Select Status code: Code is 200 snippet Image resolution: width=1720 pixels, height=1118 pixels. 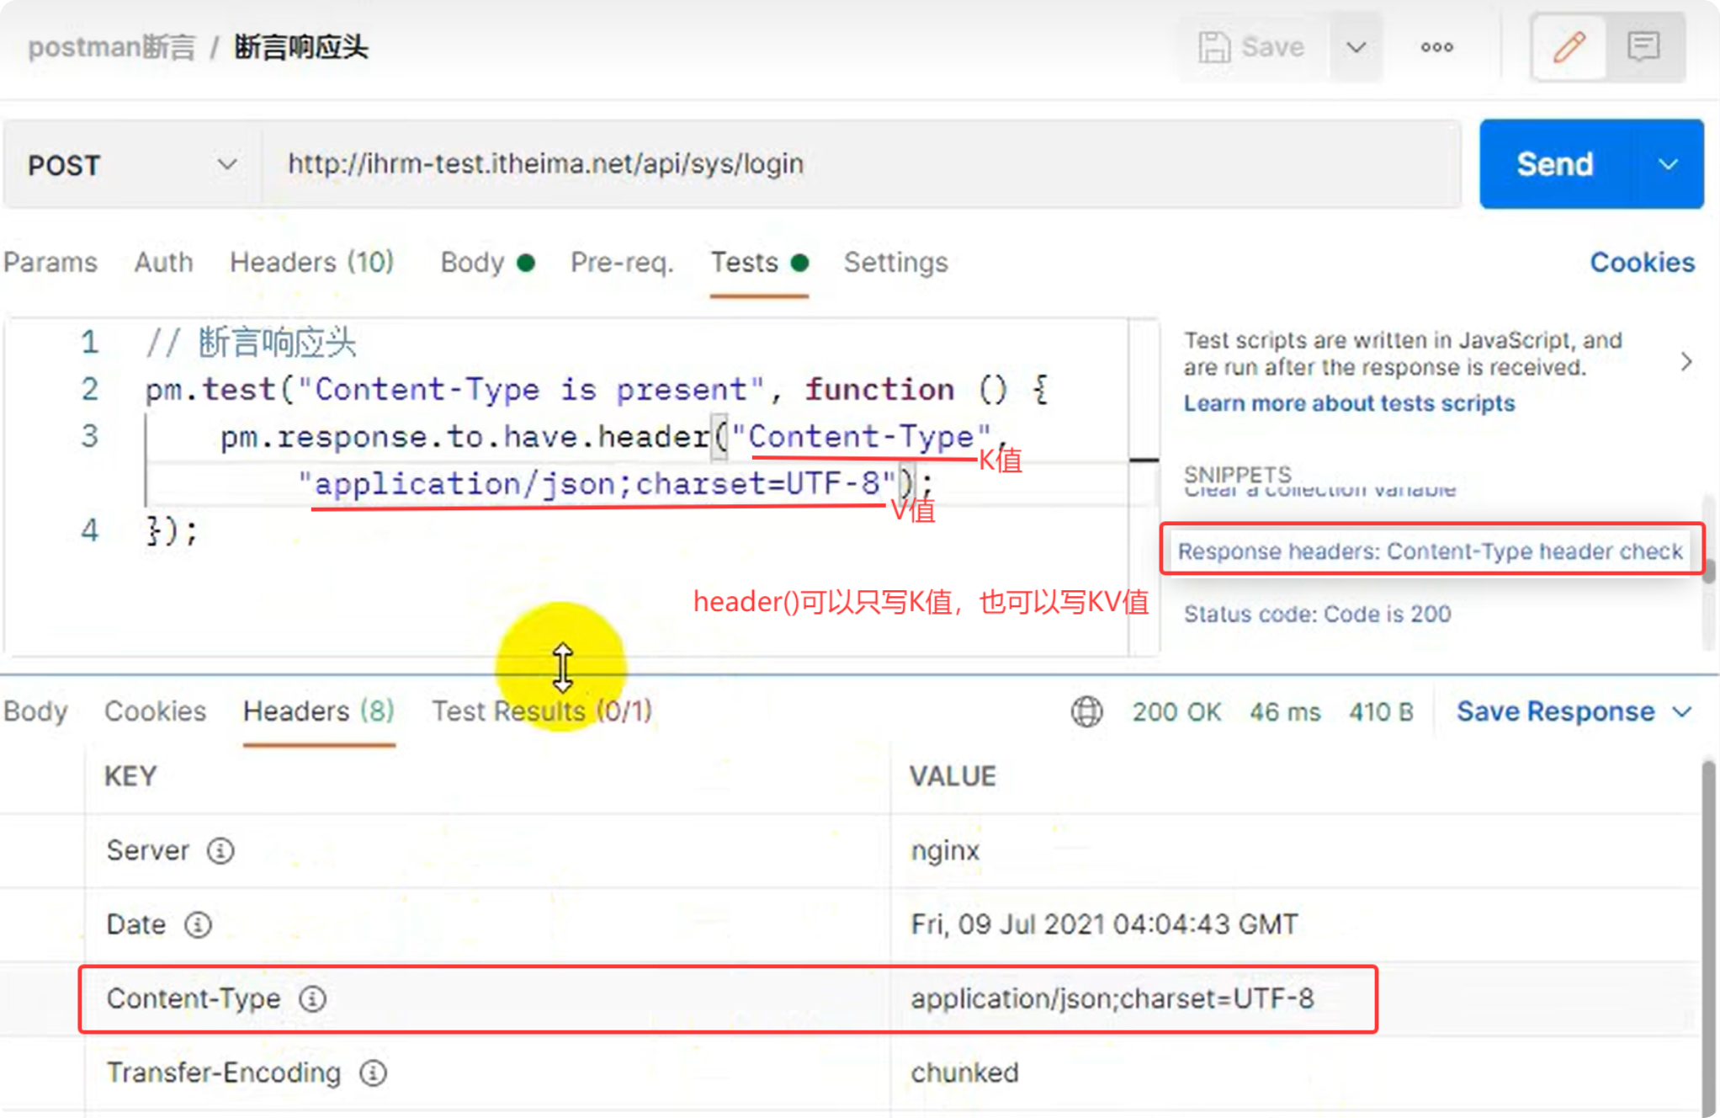1317,614
